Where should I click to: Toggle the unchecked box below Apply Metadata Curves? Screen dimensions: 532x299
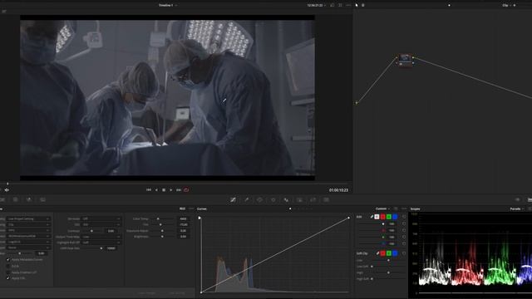coord(8,266)
